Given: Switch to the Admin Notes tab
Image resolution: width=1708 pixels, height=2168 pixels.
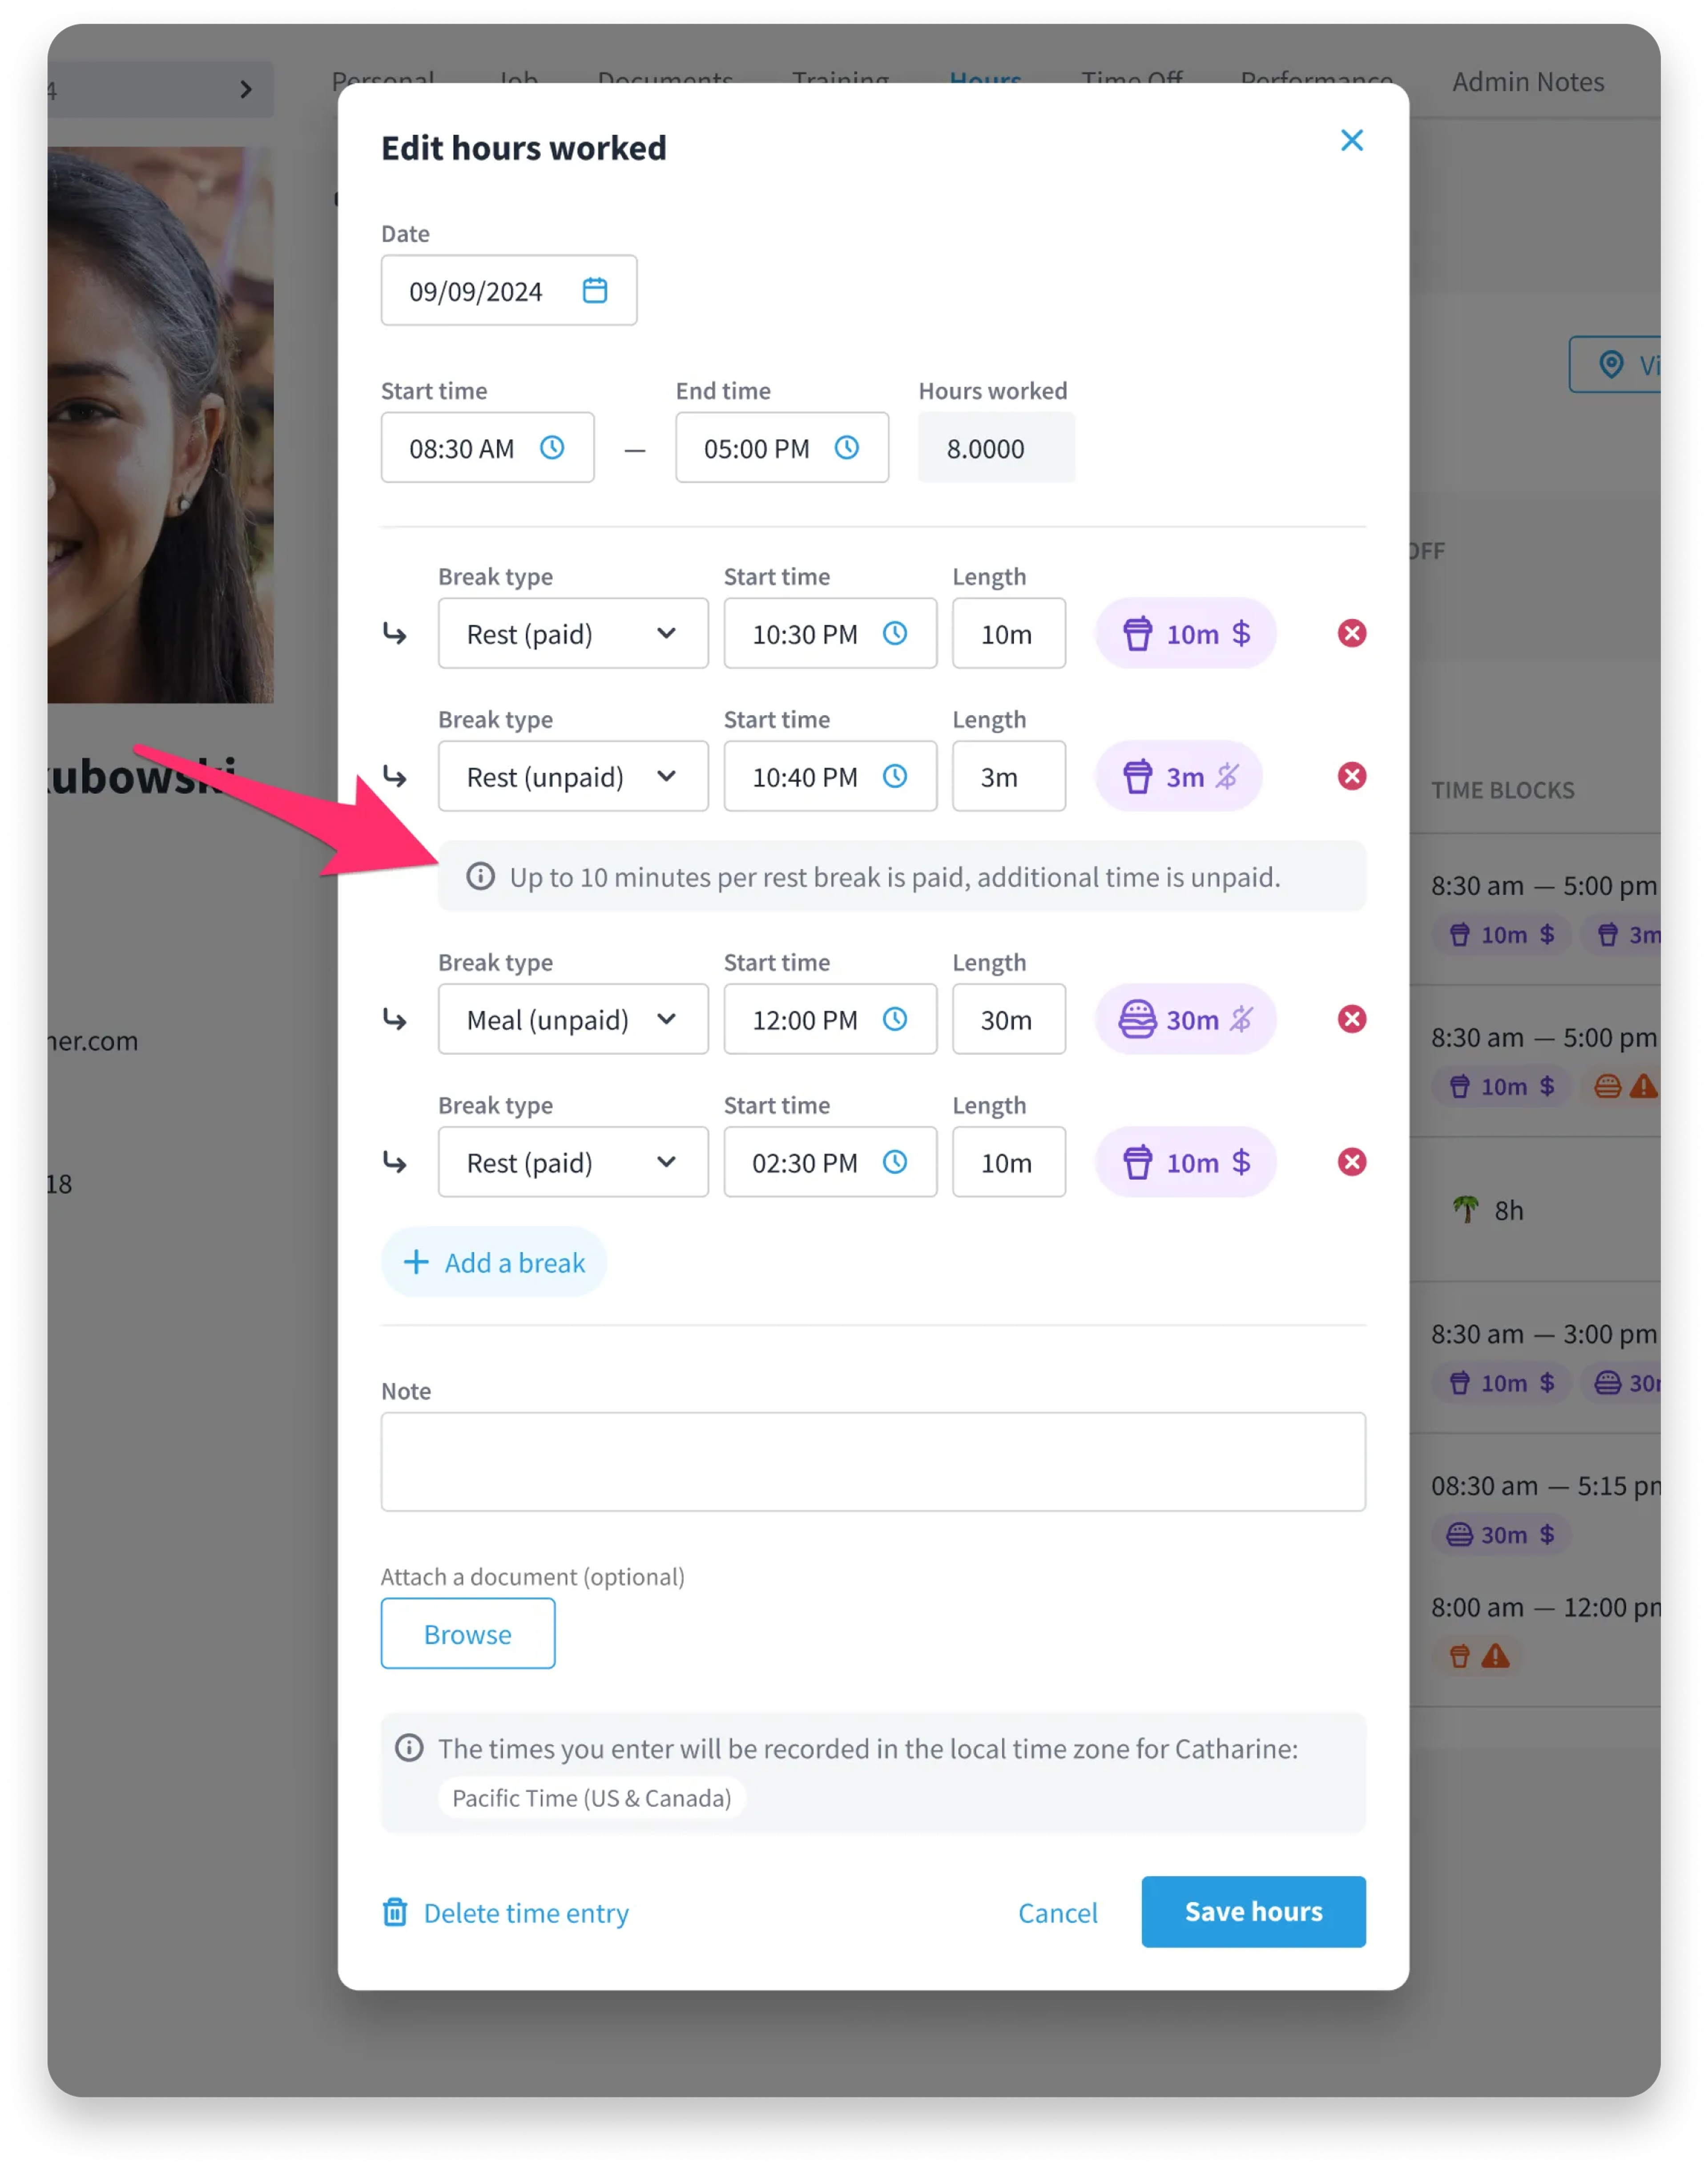Looking at the screenshot, I should click(1527, 82).
